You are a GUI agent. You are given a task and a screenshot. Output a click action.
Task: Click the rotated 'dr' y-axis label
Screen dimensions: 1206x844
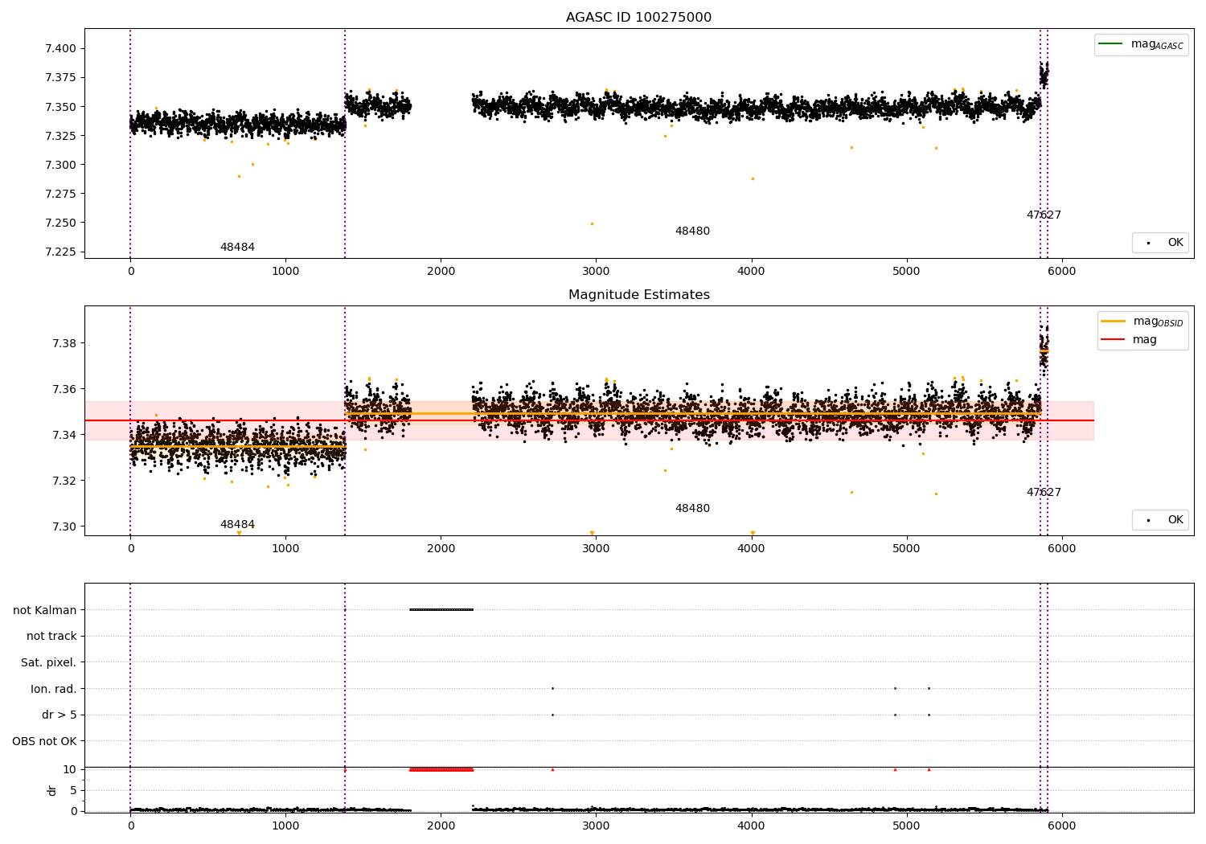(52, 790)
